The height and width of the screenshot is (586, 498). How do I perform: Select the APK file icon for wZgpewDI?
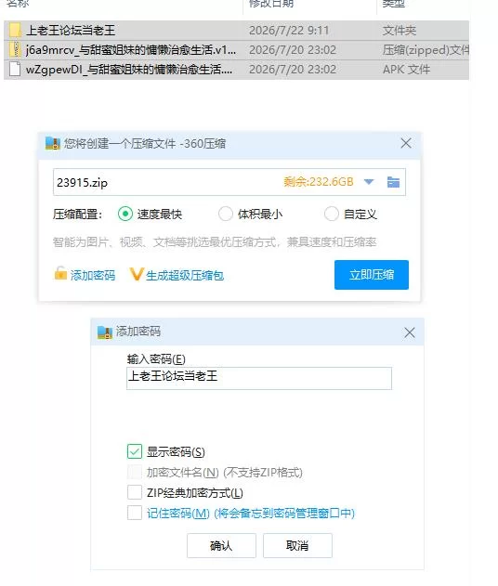(15, 69)
